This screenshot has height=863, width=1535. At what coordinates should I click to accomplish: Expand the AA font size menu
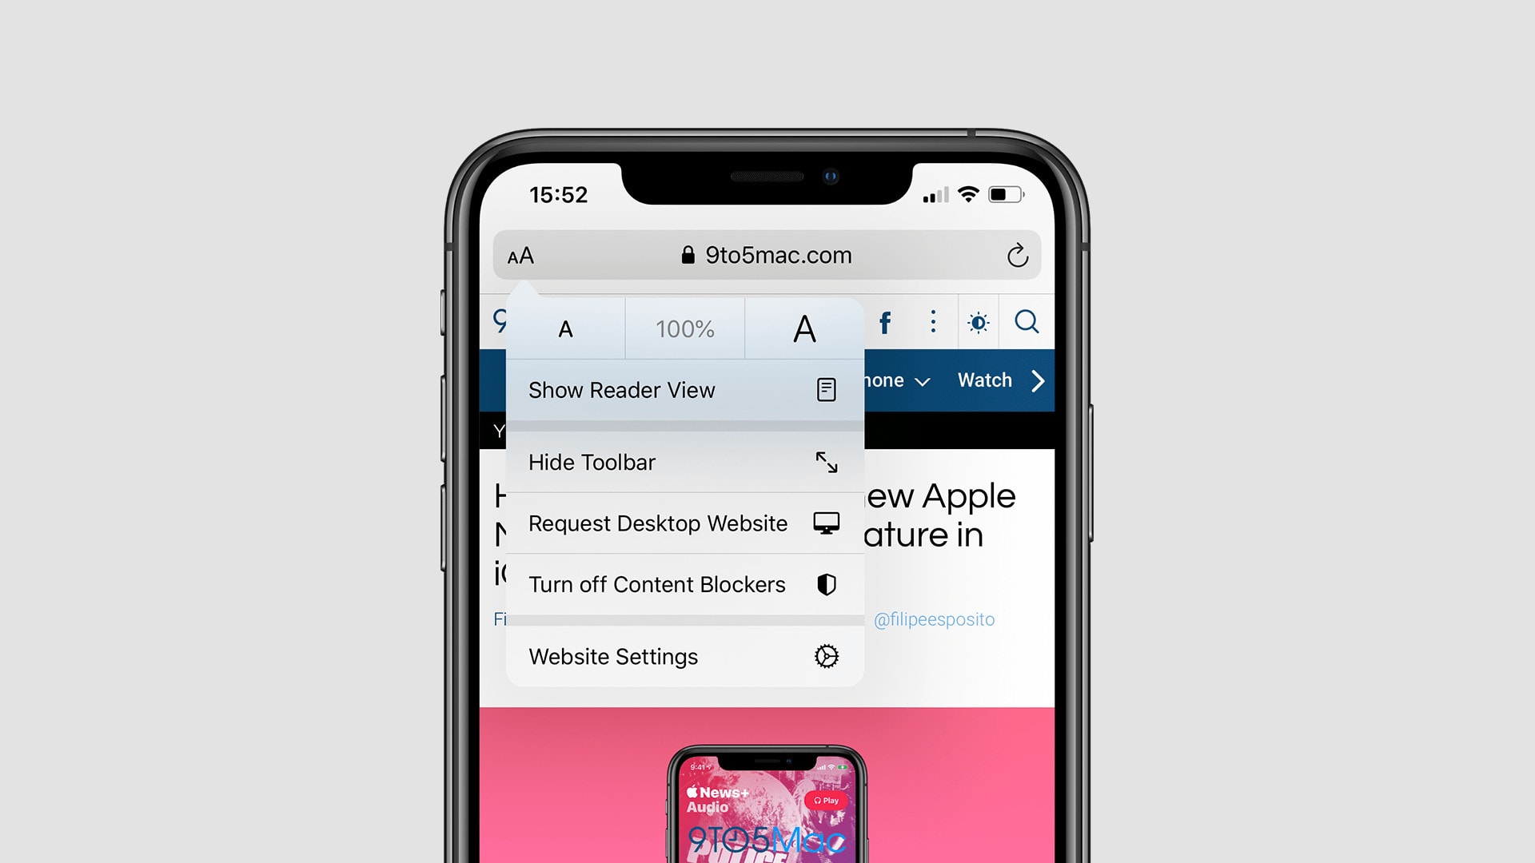coord(520,255)
